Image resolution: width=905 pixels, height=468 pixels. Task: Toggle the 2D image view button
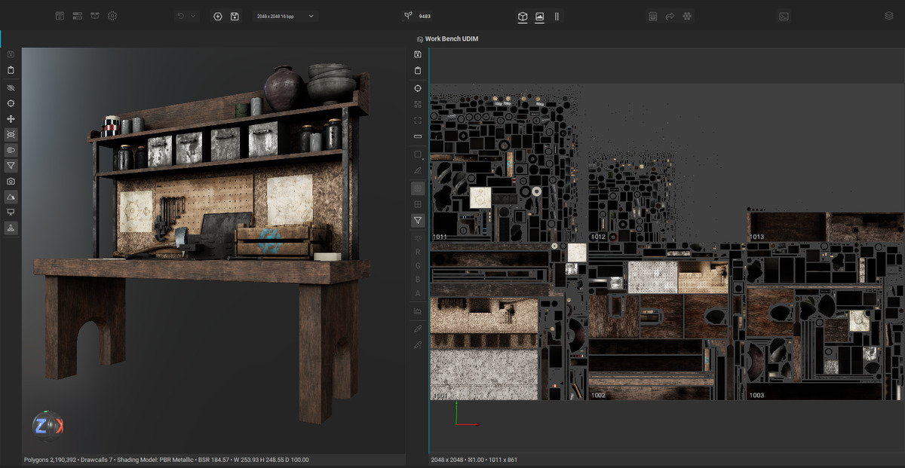tap(540, 16)
